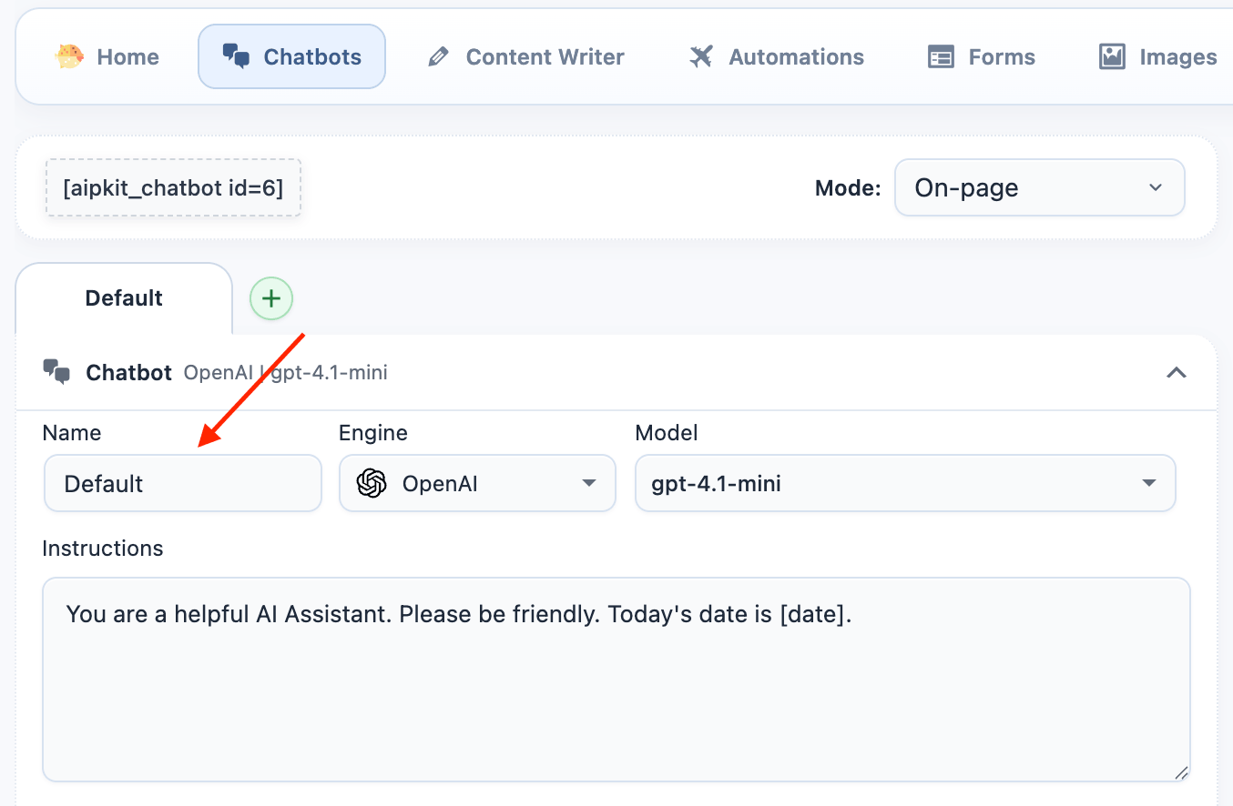Select the Default chatbot tab
The height and width of the screenshot is (806, 1233).
pyautogui.click(x=124, y=298)
